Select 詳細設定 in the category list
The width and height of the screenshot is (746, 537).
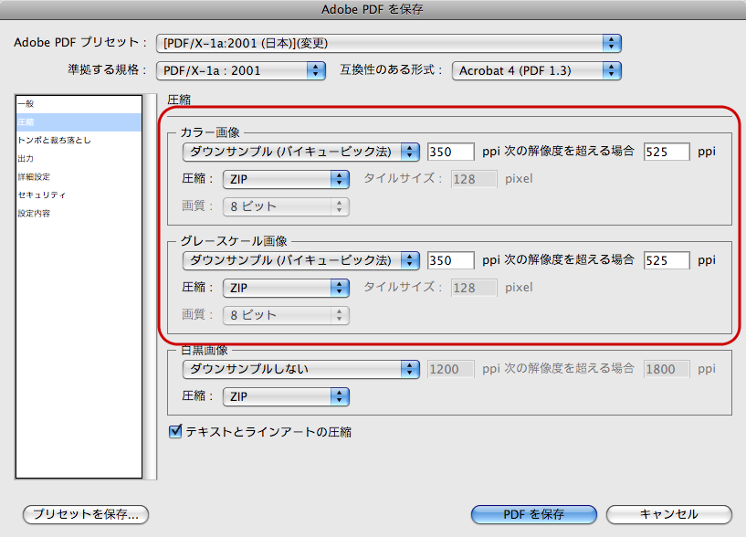tap(79, 176)
